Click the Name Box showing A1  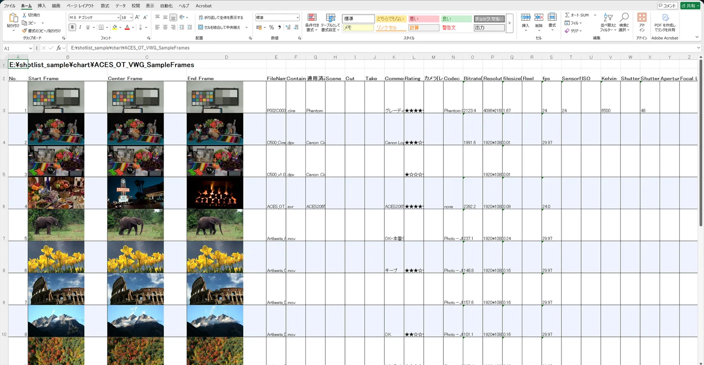pyautogui.click(x=18, y=48)
